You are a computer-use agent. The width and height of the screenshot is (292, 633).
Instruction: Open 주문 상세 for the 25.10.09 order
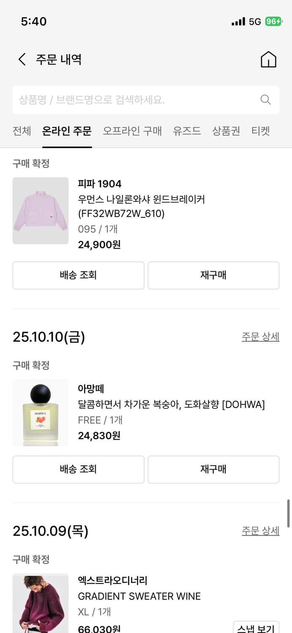260,530
